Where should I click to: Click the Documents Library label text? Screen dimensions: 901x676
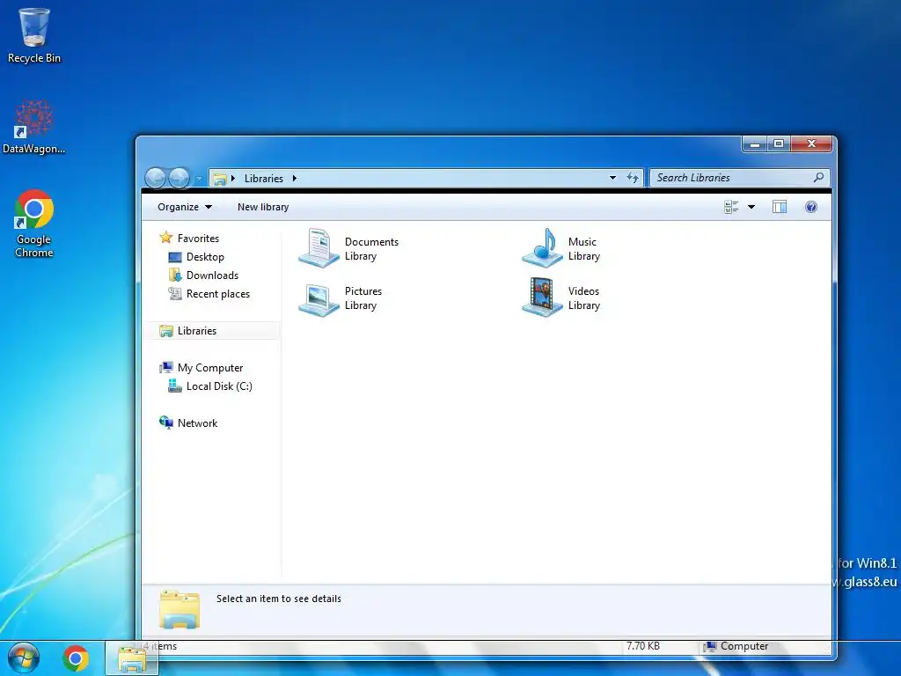(371, 249)
